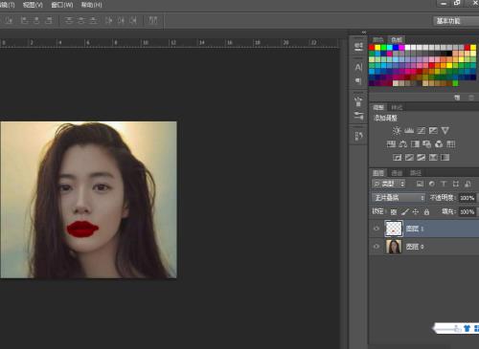Open the 视图(V) menu
The width and height of the screenshot is (479, 349).
pos(33,5)
